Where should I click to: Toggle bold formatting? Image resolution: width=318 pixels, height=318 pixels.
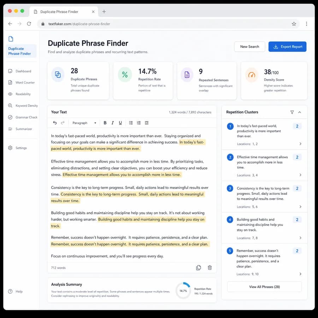pos(105,123)
